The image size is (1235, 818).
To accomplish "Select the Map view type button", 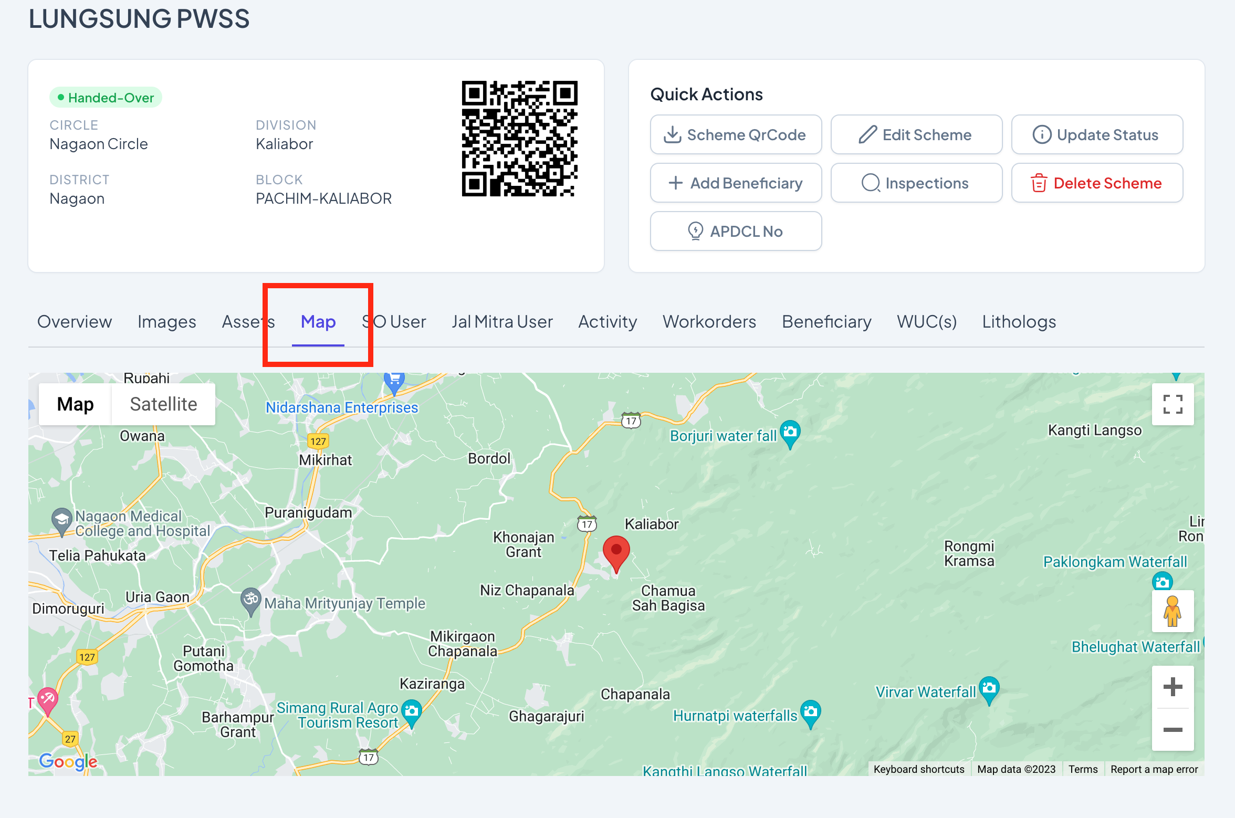I will point(75,404).
